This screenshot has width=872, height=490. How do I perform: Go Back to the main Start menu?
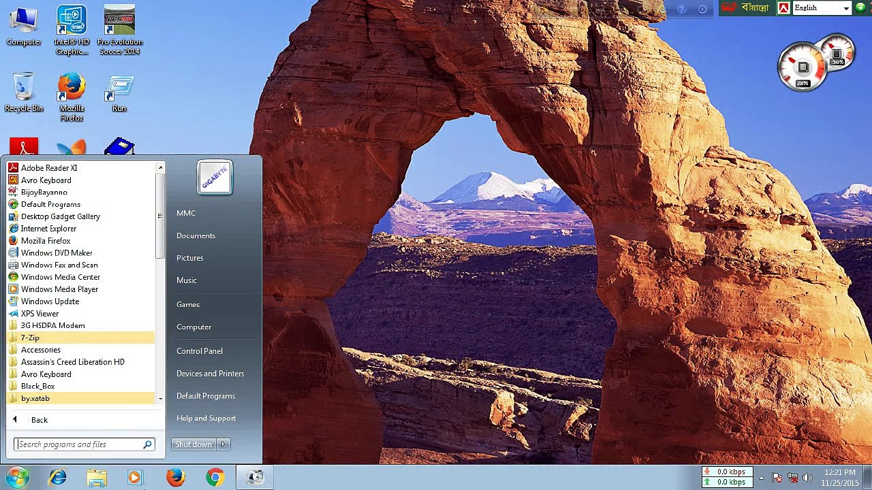39,420
